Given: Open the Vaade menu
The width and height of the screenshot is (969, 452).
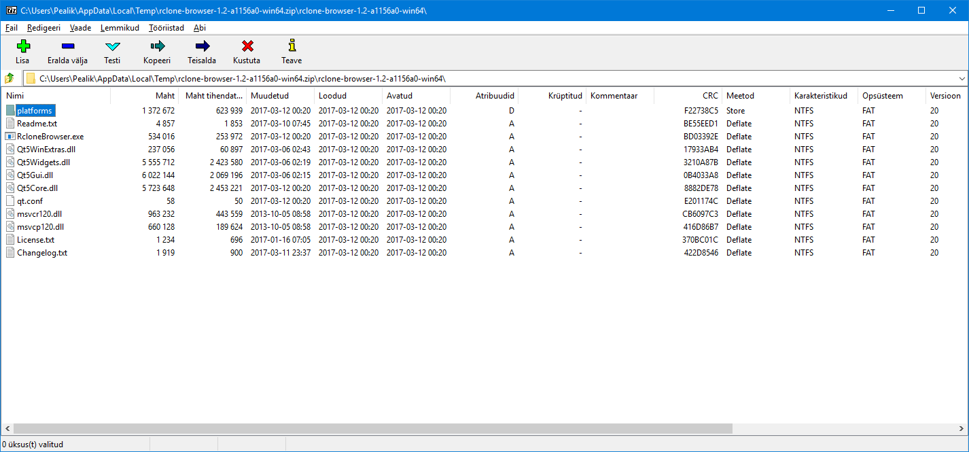Looking at the screenshot, I should 80,28.
